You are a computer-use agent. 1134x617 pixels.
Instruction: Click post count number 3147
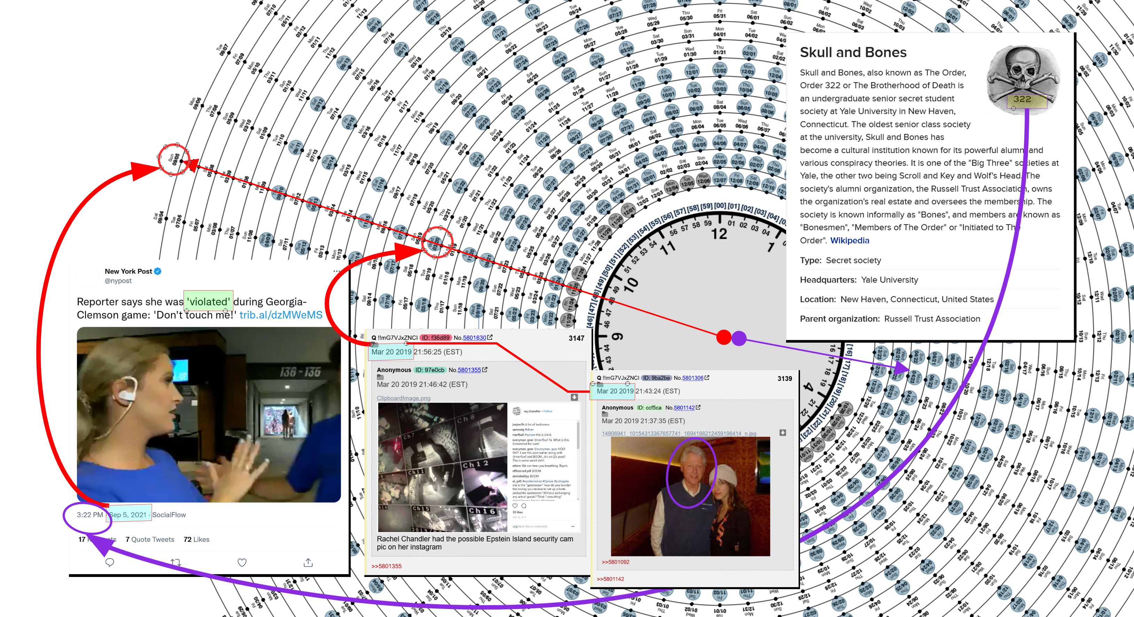click(576, 338)
